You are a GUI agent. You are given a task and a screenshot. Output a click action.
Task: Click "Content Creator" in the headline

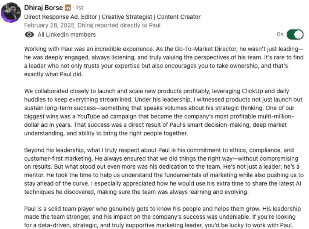[x=179, y=17]
